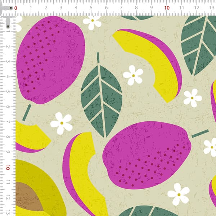
Task: Select number 9 on the top ruler
Action: pos(152,8)
